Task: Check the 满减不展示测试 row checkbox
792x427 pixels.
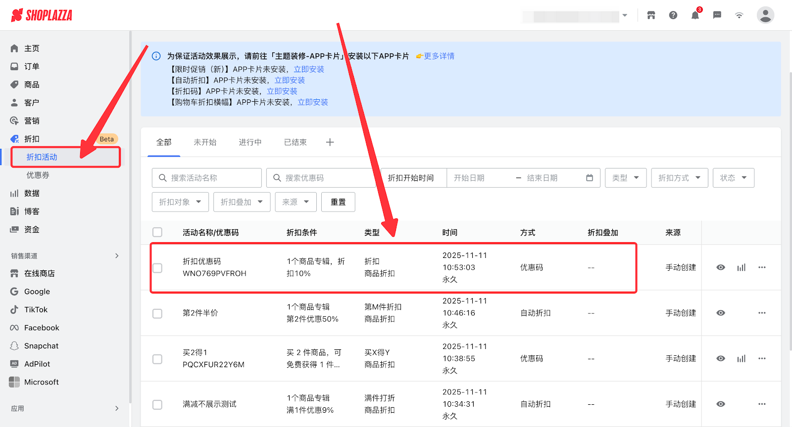Action: pyautogui.click(x=157, y=404)
